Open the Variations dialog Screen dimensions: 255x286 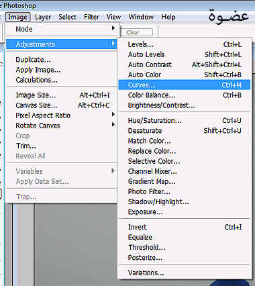pos(185,273)
